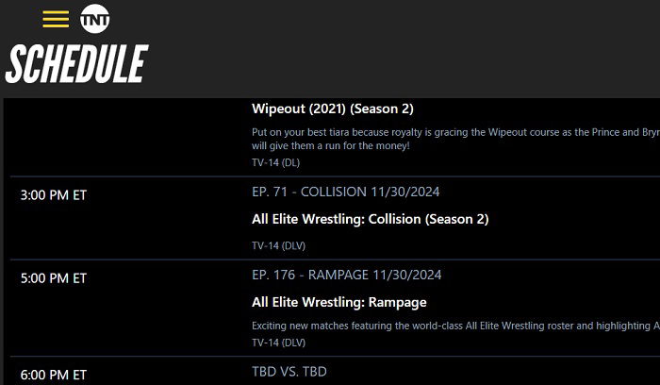Select the 3:00 PM ET time slot

pyautogui.click(x=54, y=195)
